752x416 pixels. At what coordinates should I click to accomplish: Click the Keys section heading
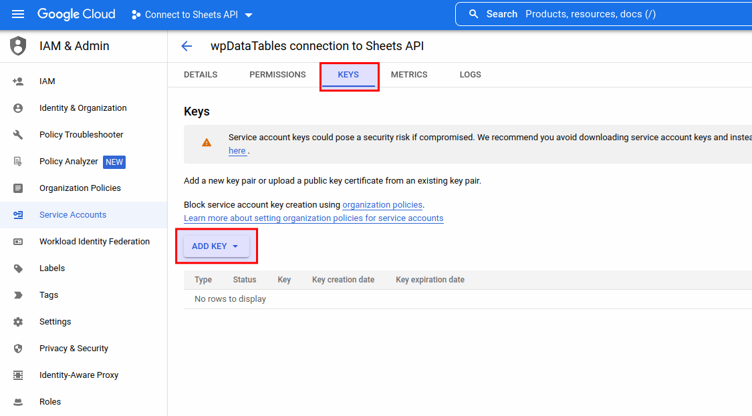197,112
